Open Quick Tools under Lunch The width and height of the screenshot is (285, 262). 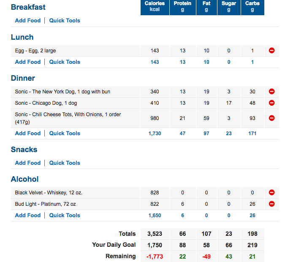coord(65,62)
